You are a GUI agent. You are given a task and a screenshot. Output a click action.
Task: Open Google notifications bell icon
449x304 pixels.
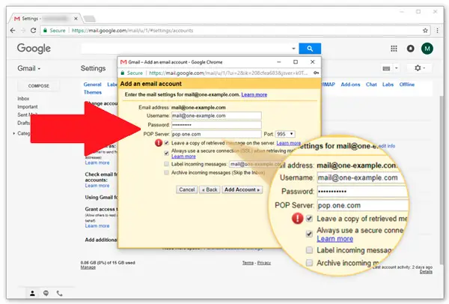click(410, 49)
